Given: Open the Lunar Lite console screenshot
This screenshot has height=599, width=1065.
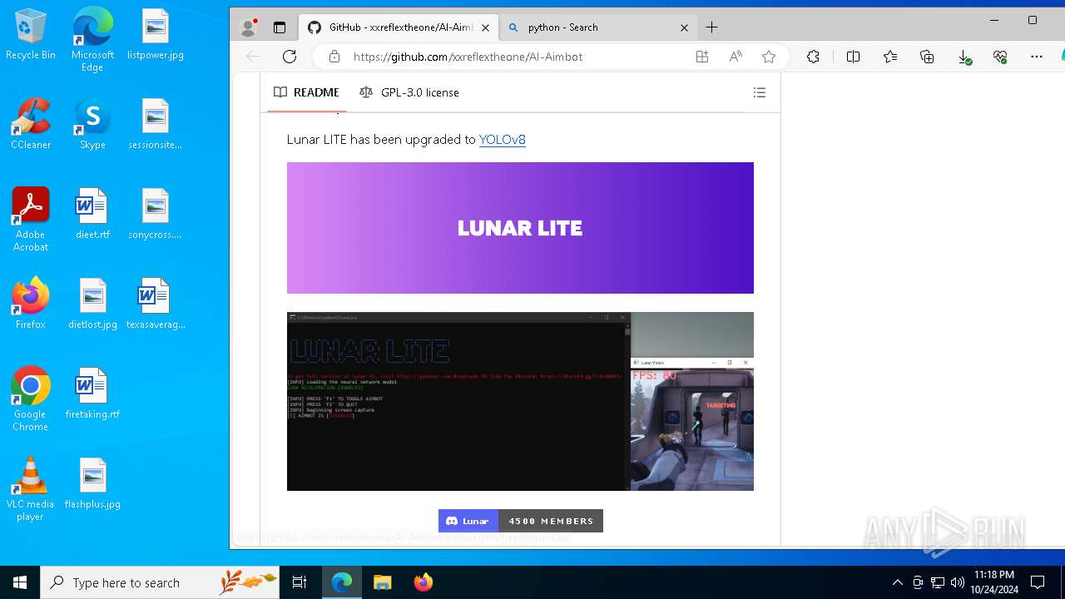Looking at the screenshot, I should (x=520, y=402).
